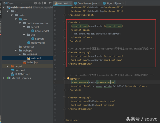Viewport: 160px width, 123px height.
Task: Collapse the main folder
Action: [x=12, y=15]
